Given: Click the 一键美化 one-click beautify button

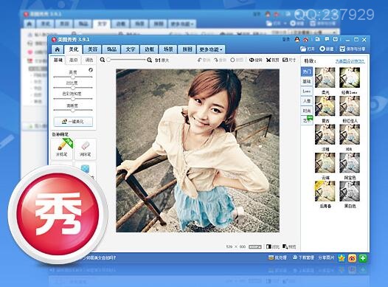Looking at the screenshot, I should [73, 122].
